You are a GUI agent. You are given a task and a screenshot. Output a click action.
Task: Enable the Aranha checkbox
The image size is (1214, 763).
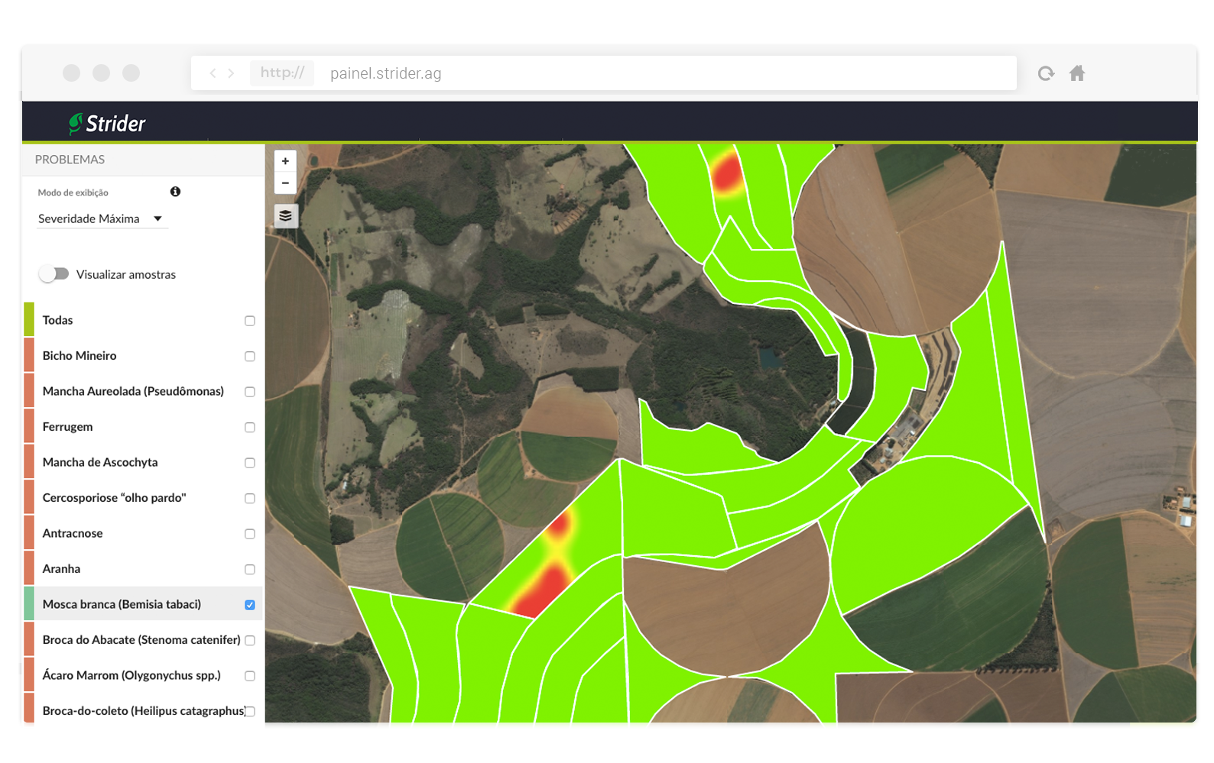250,570
